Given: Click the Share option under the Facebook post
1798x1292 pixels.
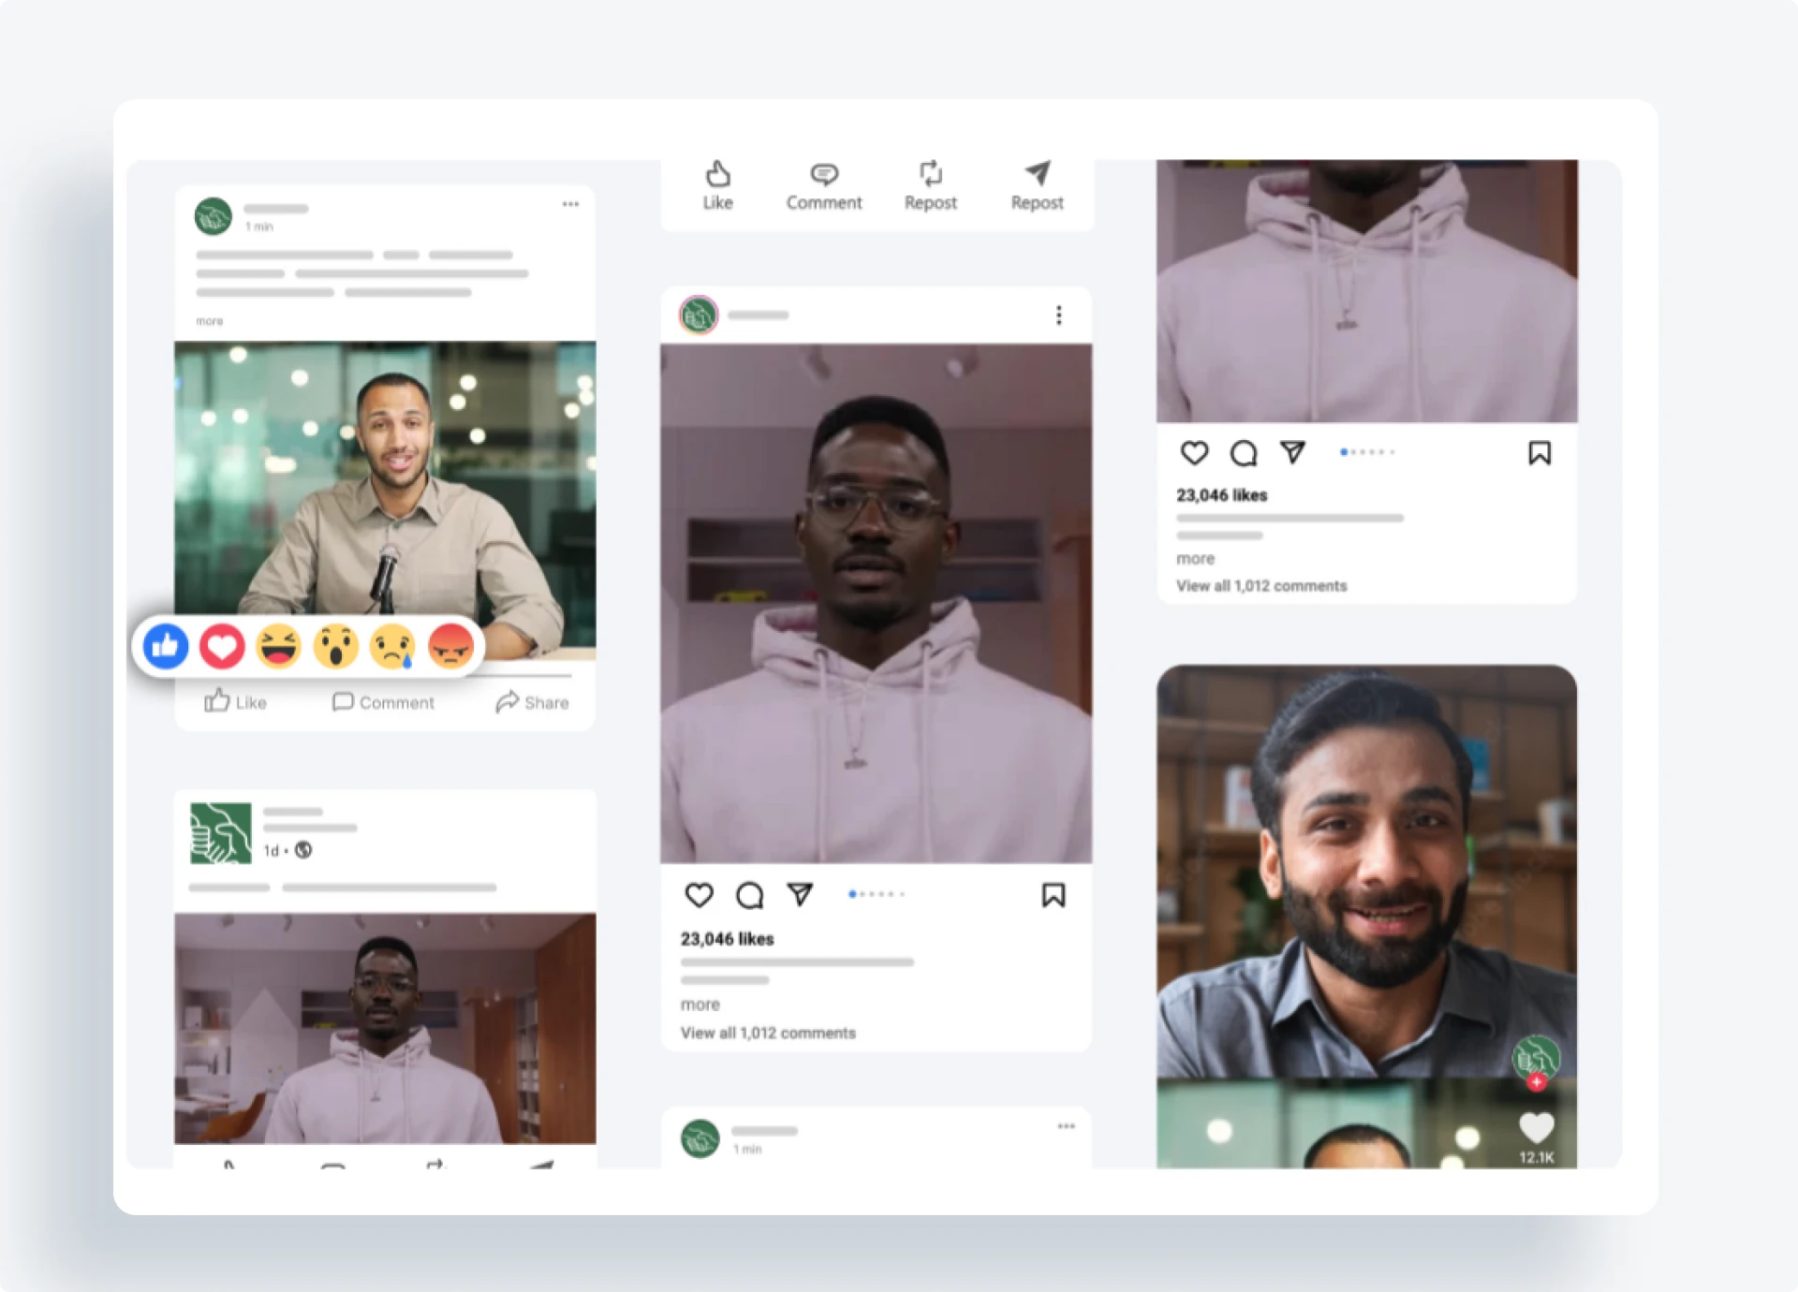Looking at the screenshot, I should click(x=532, y=702).
